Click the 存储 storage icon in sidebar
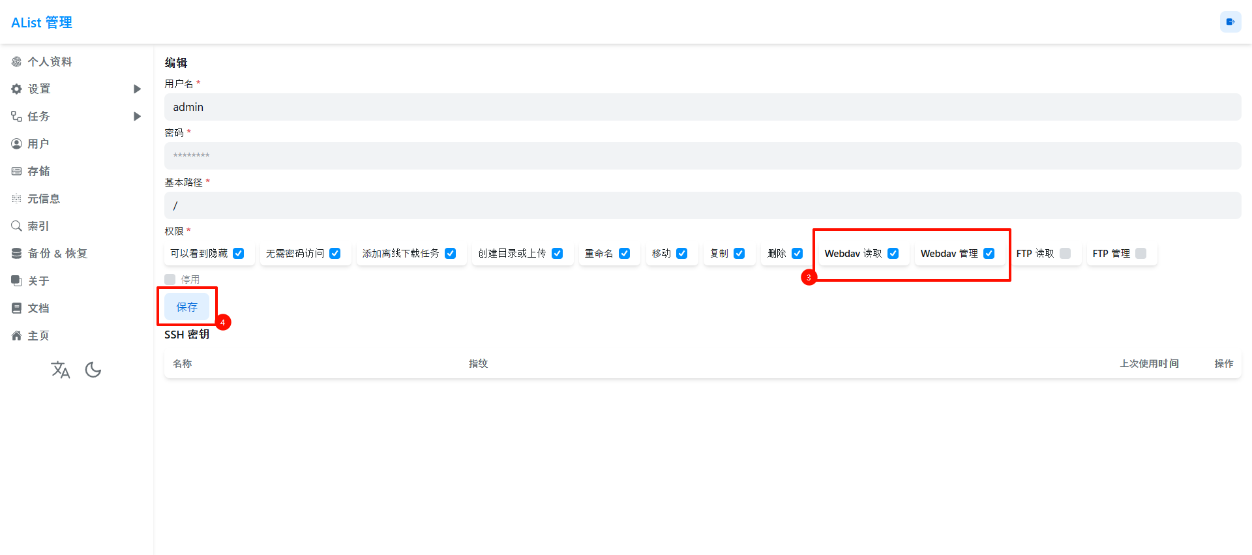The height and width of the screenshot is (555, 1252). click(x=17, y=172)
